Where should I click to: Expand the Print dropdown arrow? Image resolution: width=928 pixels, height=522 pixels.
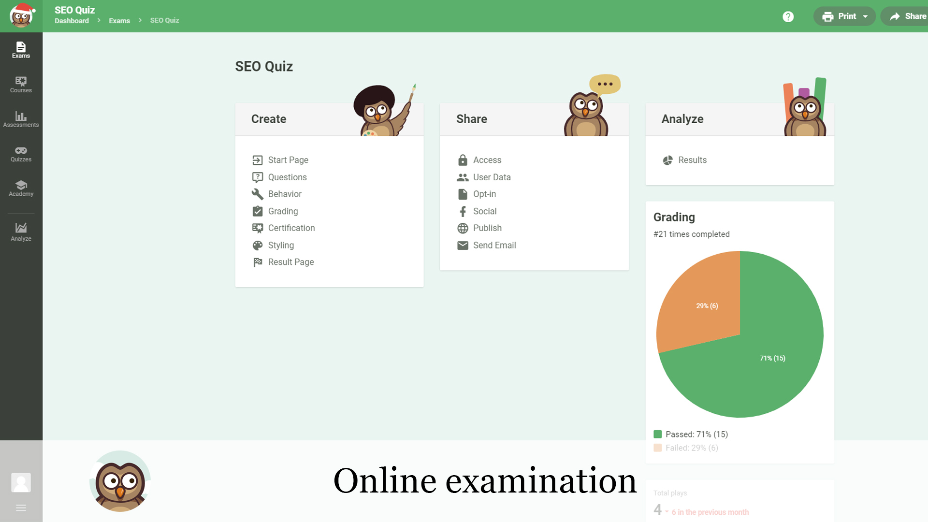click(x=865, y=16)
